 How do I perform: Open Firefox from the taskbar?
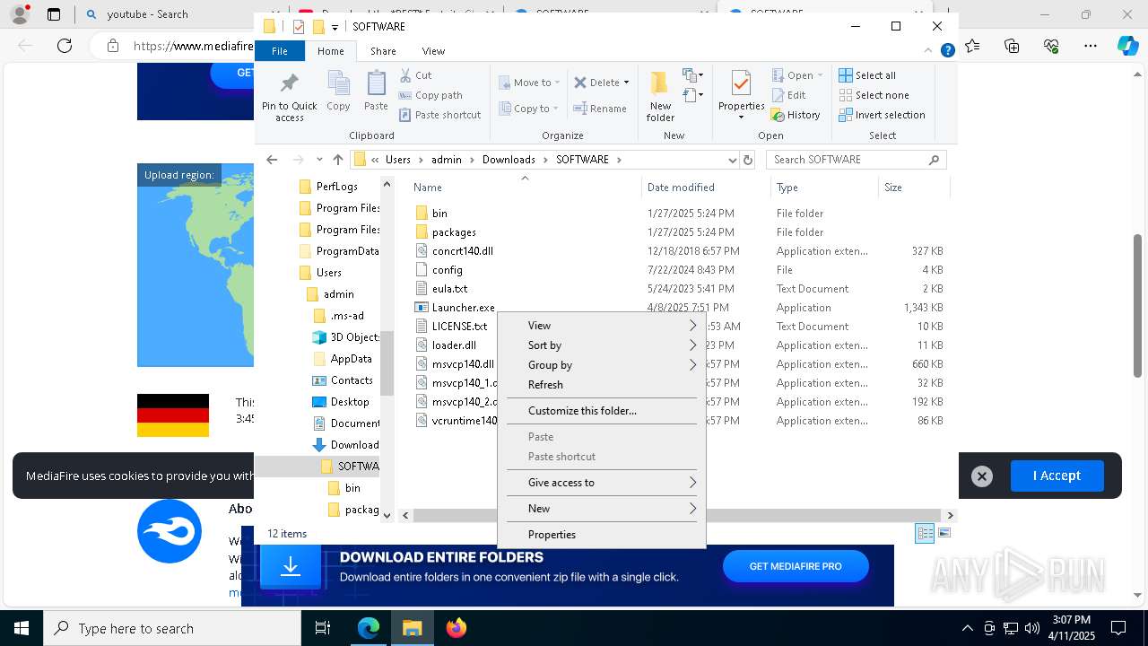point(457,628)
